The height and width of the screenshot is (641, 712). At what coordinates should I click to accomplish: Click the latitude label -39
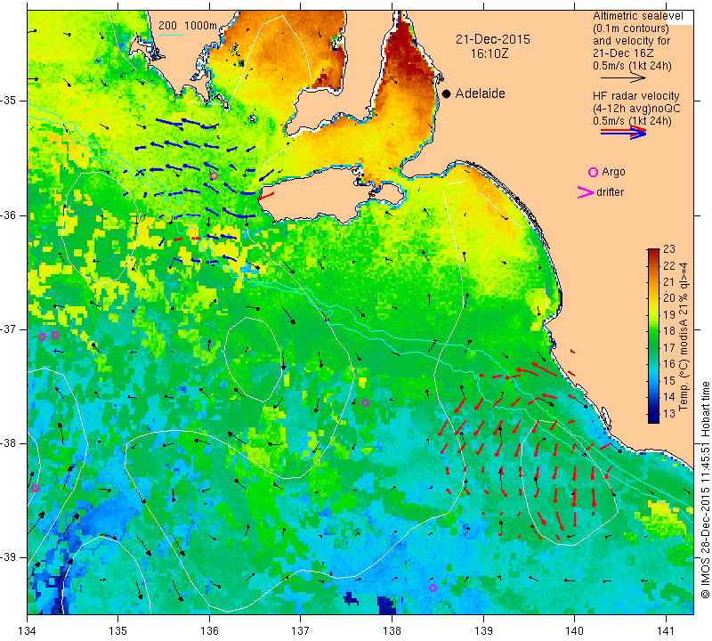(9, 557)
